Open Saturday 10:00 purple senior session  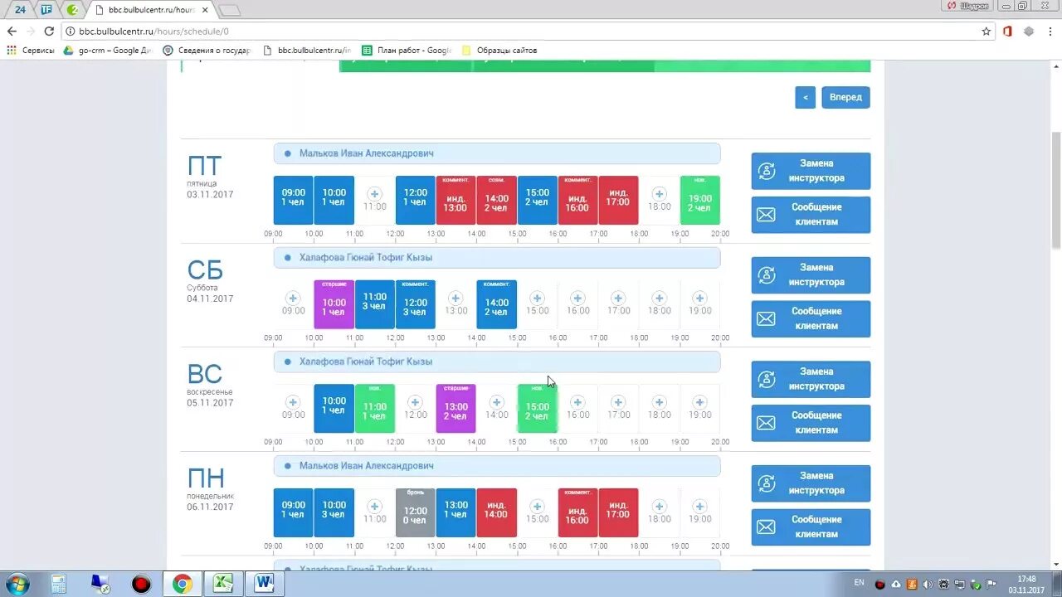pos(334,304)
